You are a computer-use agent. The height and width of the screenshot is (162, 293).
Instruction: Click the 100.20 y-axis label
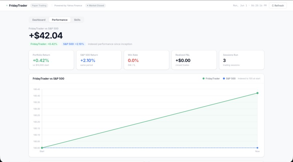coord(37,122)
